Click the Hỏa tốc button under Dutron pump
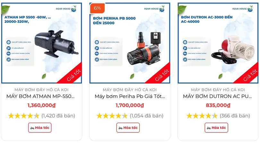 [216, 128]
